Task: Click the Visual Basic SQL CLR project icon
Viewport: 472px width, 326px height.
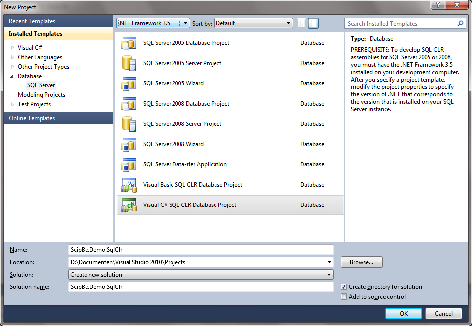Action: point(129,185)
